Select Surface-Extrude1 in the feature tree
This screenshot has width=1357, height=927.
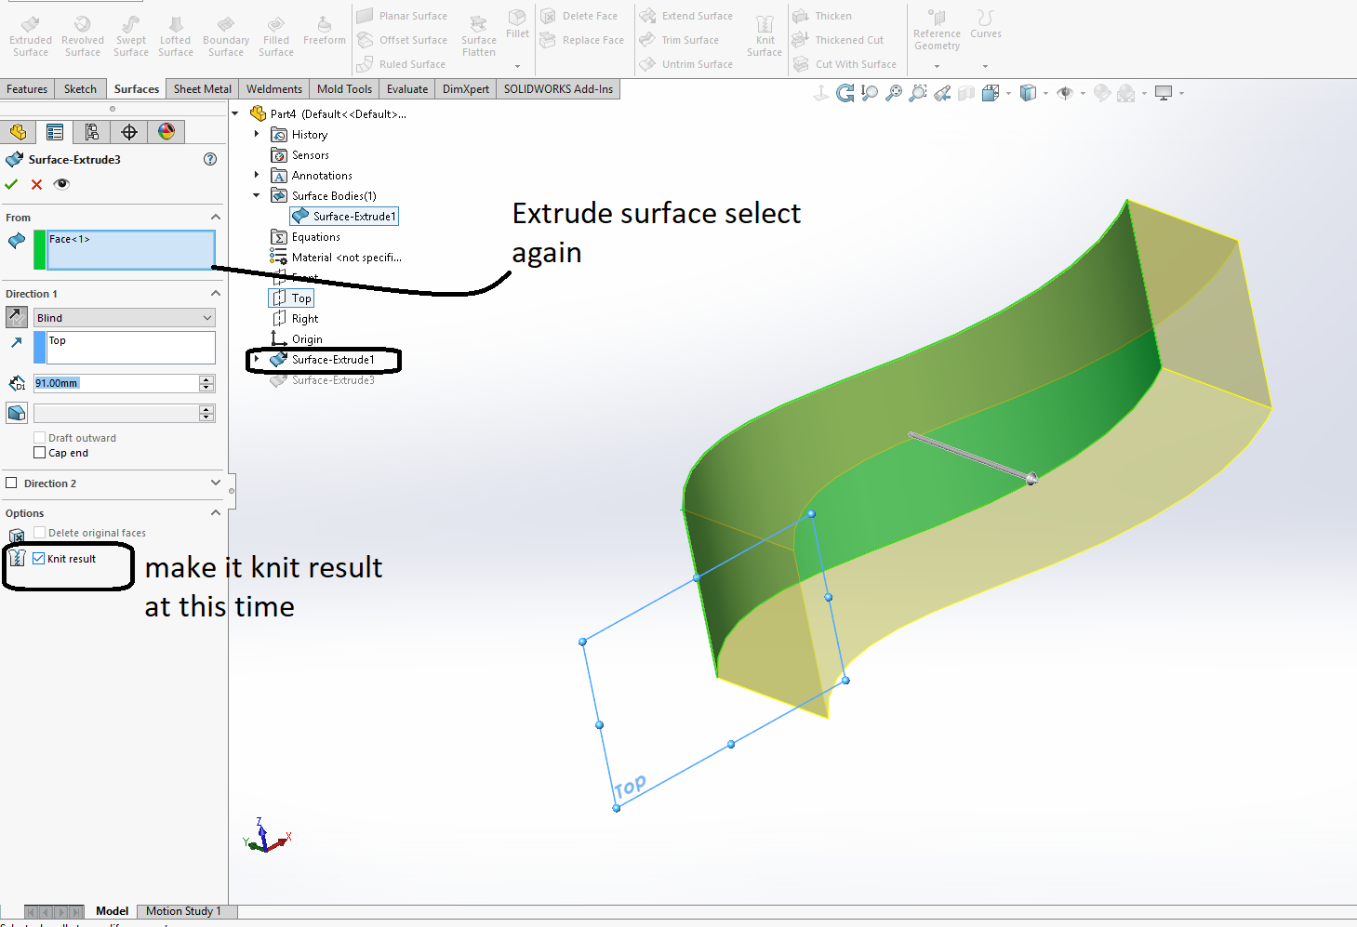coord(339,360)
